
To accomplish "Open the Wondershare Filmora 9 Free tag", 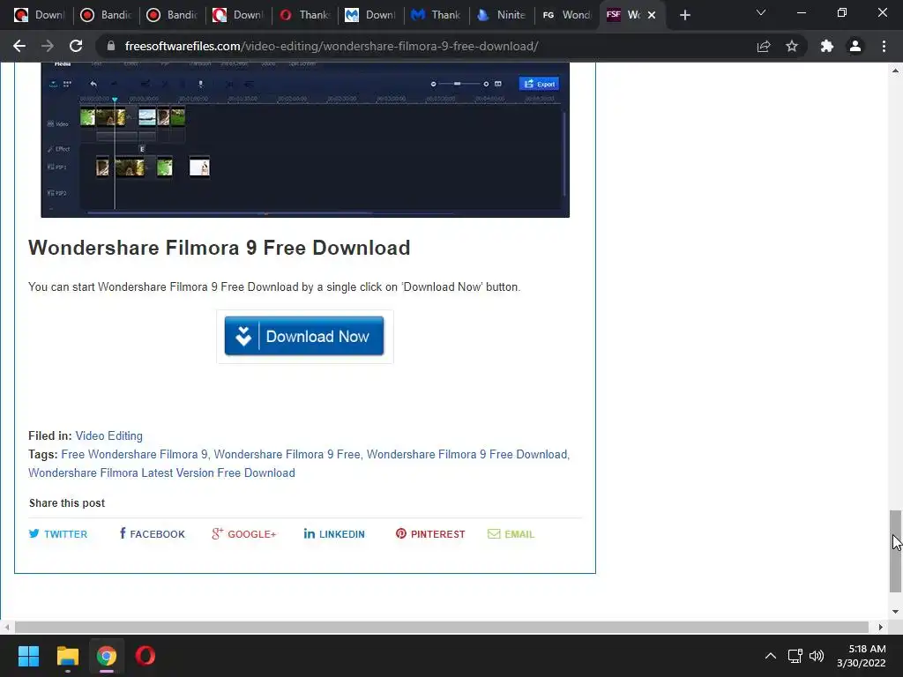I will tap(287, 454).
